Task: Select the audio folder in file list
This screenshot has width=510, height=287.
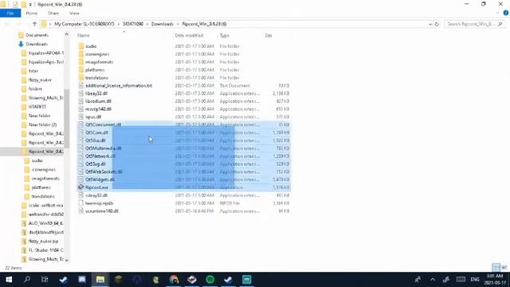Action: pos(91,46)
